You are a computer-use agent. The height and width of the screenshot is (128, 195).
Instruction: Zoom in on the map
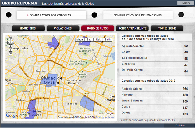click(11, 50)
